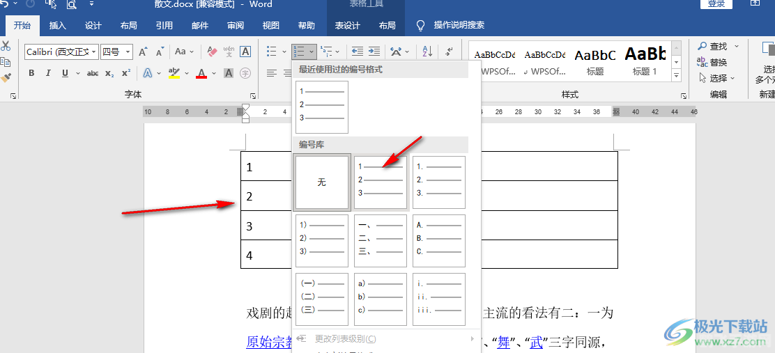The image size is (775, 353).
Task: Click the cut scissors icon
Action: point(6,46)
